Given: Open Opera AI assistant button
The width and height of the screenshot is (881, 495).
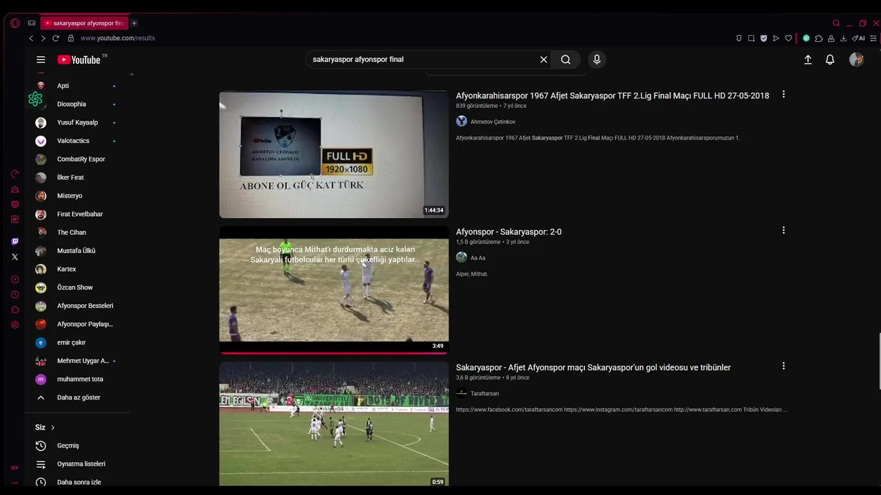Looking at the screenshot, I should pyautogui.click(x=858, y=38).
